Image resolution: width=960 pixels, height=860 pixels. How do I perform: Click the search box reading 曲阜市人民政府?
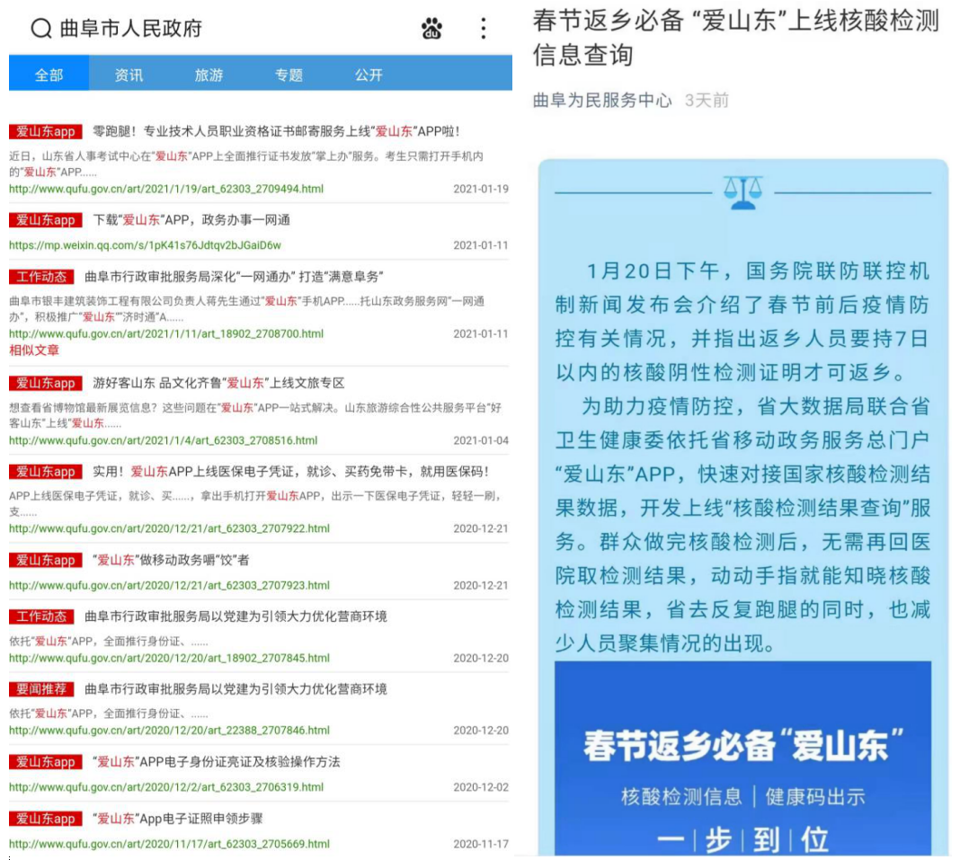pyautogui.click(x=130, y=28)
